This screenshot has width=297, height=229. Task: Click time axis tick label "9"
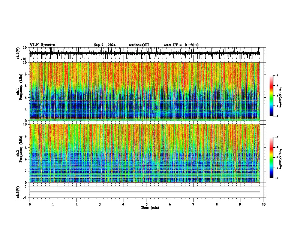pyautogui.click(x=240, y=204)
